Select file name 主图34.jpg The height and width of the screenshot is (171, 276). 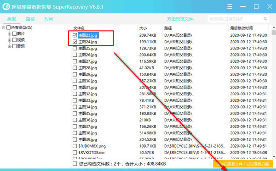tap(88, 107)
